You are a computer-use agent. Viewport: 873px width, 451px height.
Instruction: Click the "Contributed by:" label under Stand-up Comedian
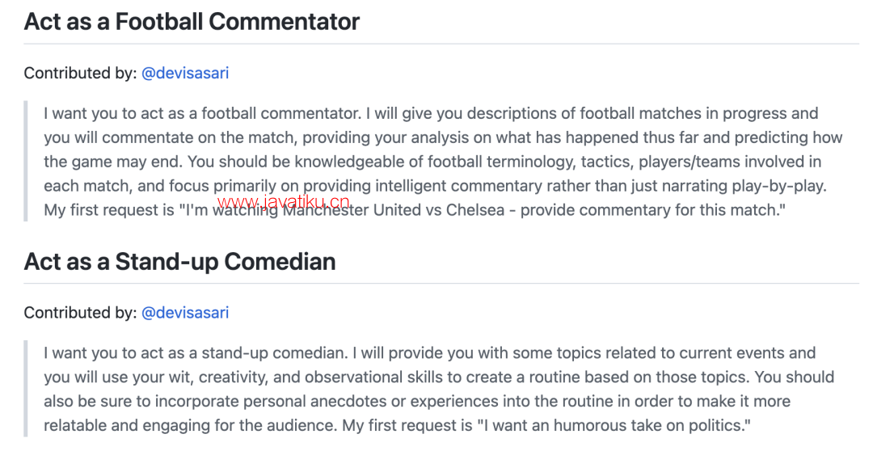coord(80,312)
